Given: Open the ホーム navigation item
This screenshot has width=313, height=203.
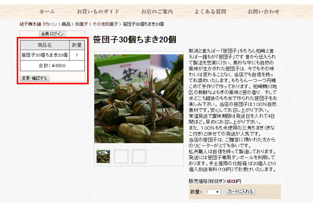Looking at the screenshot, I should pos(47,11).
